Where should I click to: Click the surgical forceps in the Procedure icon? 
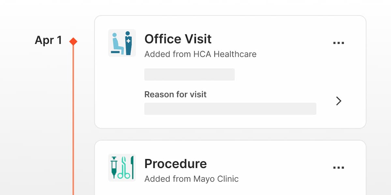click(123, 168)
